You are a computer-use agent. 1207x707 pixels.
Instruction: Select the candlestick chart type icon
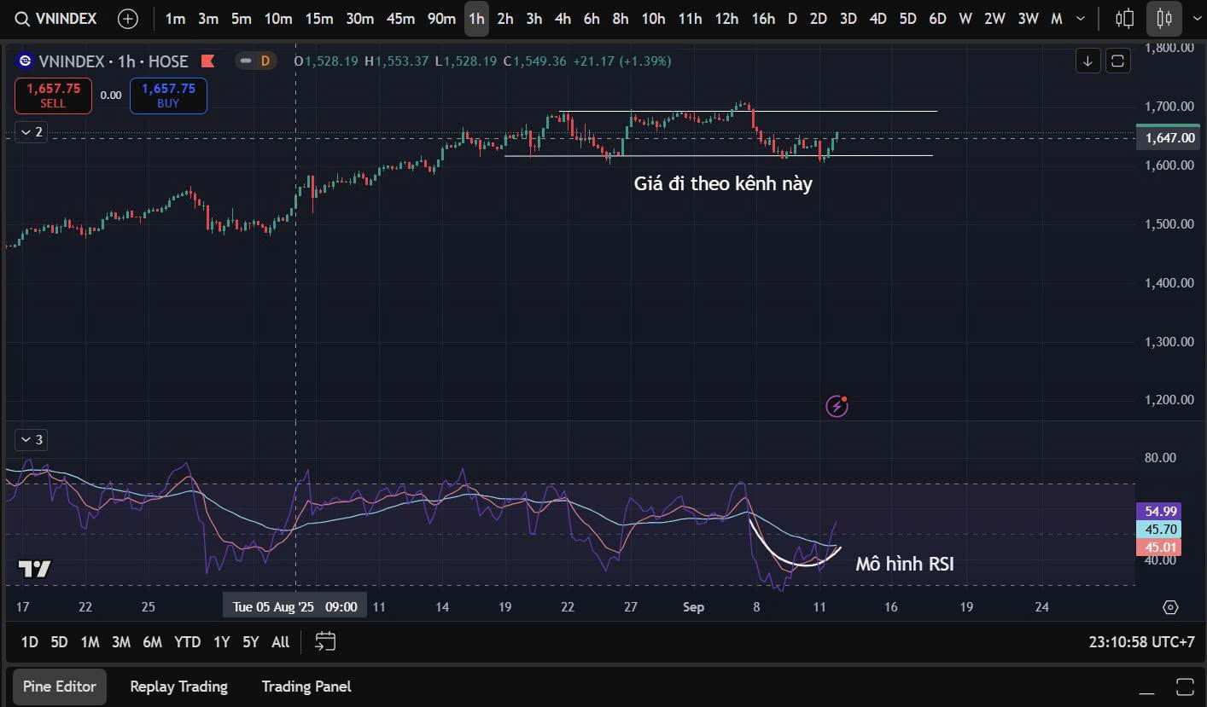click(x=1163, y=18)
